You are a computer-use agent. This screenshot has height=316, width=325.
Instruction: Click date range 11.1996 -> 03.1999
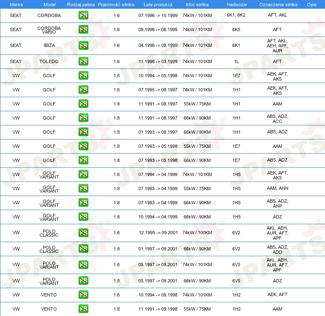coord(158,61)
